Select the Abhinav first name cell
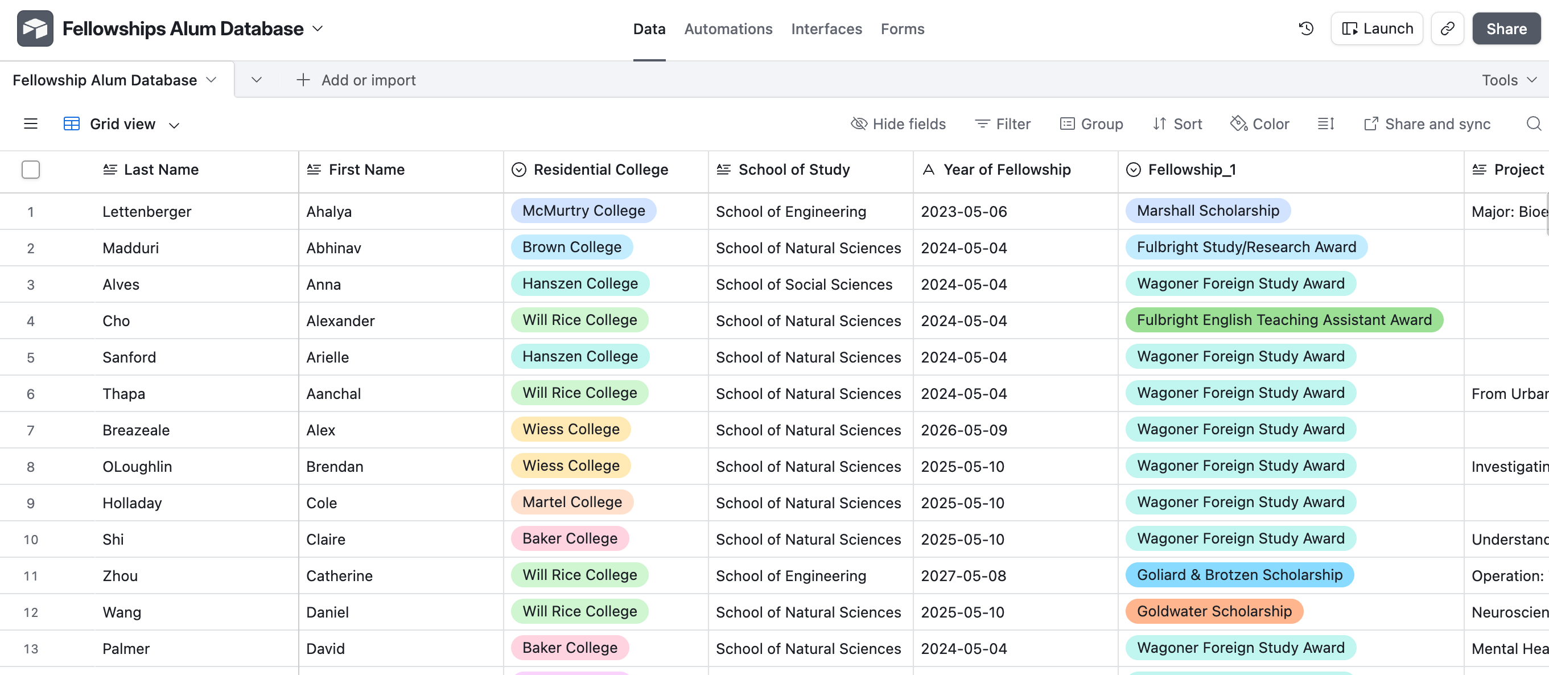 (x=401, y=248)
